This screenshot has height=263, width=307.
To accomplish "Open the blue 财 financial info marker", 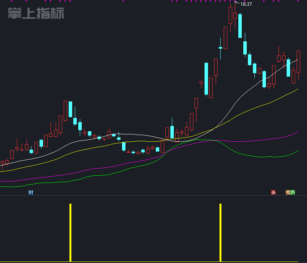I will [31, 193].
